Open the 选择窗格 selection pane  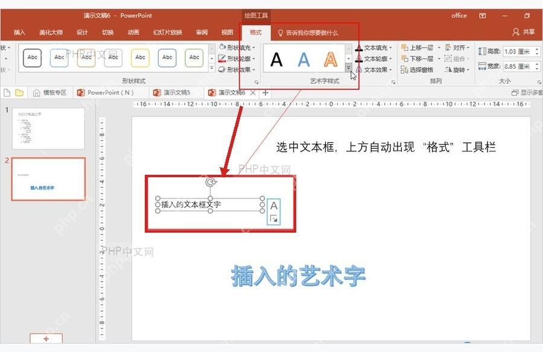[417, 69]
